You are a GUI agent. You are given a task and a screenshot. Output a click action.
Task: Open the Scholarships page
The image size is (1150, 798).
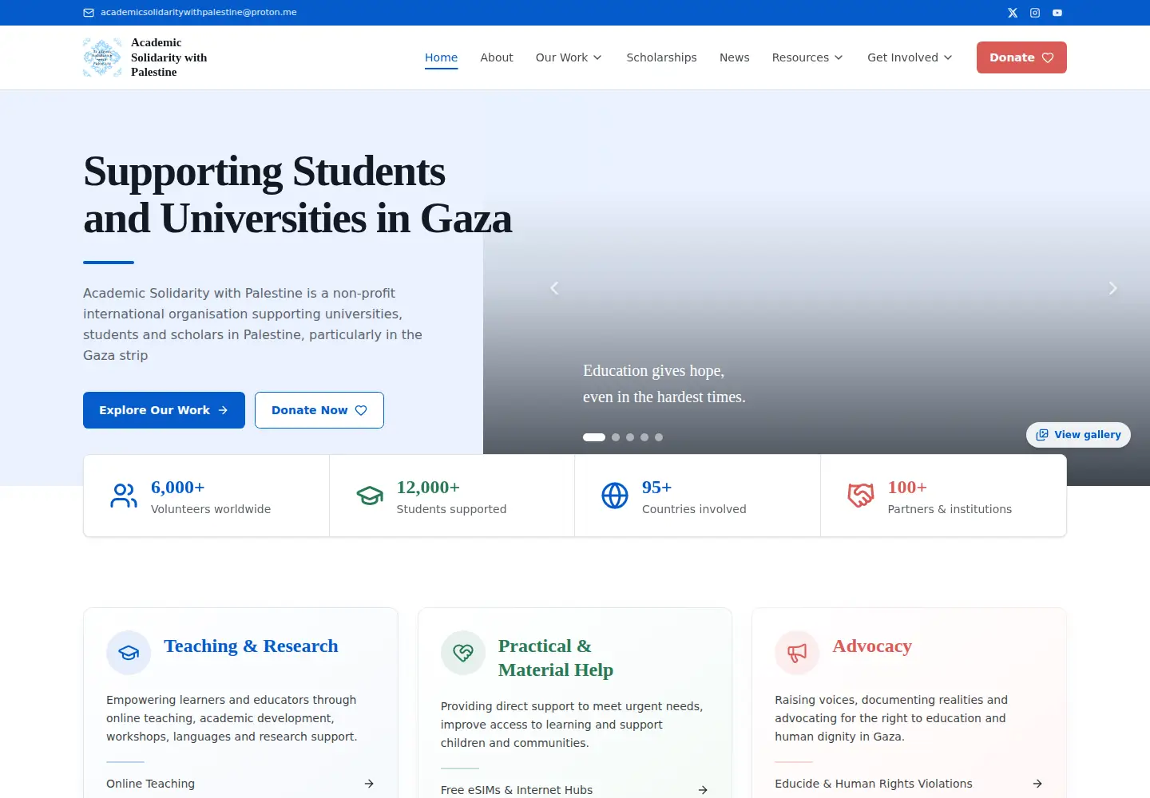661,57
